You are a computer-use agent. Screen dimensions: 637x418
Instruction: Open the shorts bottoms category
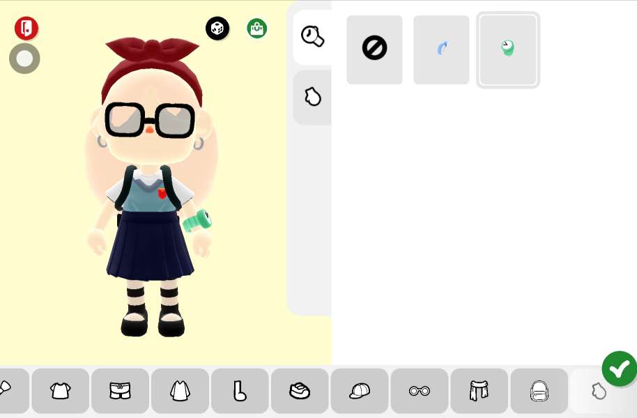click(x=121, y=391)
